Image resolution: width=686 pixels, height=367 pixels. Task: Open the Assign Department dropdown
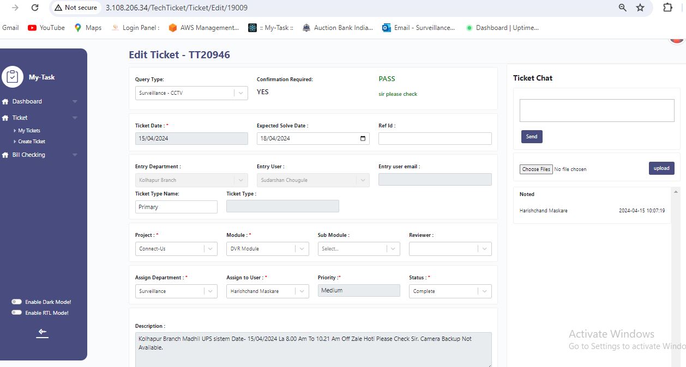[176, 291]
